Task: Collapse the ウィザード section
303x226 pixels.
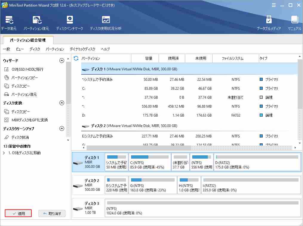Action: 62,60
